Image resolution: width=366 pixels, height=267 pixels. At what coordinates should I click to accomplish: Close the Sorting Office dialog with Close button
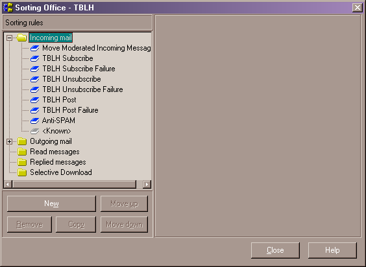coord(275,250)
